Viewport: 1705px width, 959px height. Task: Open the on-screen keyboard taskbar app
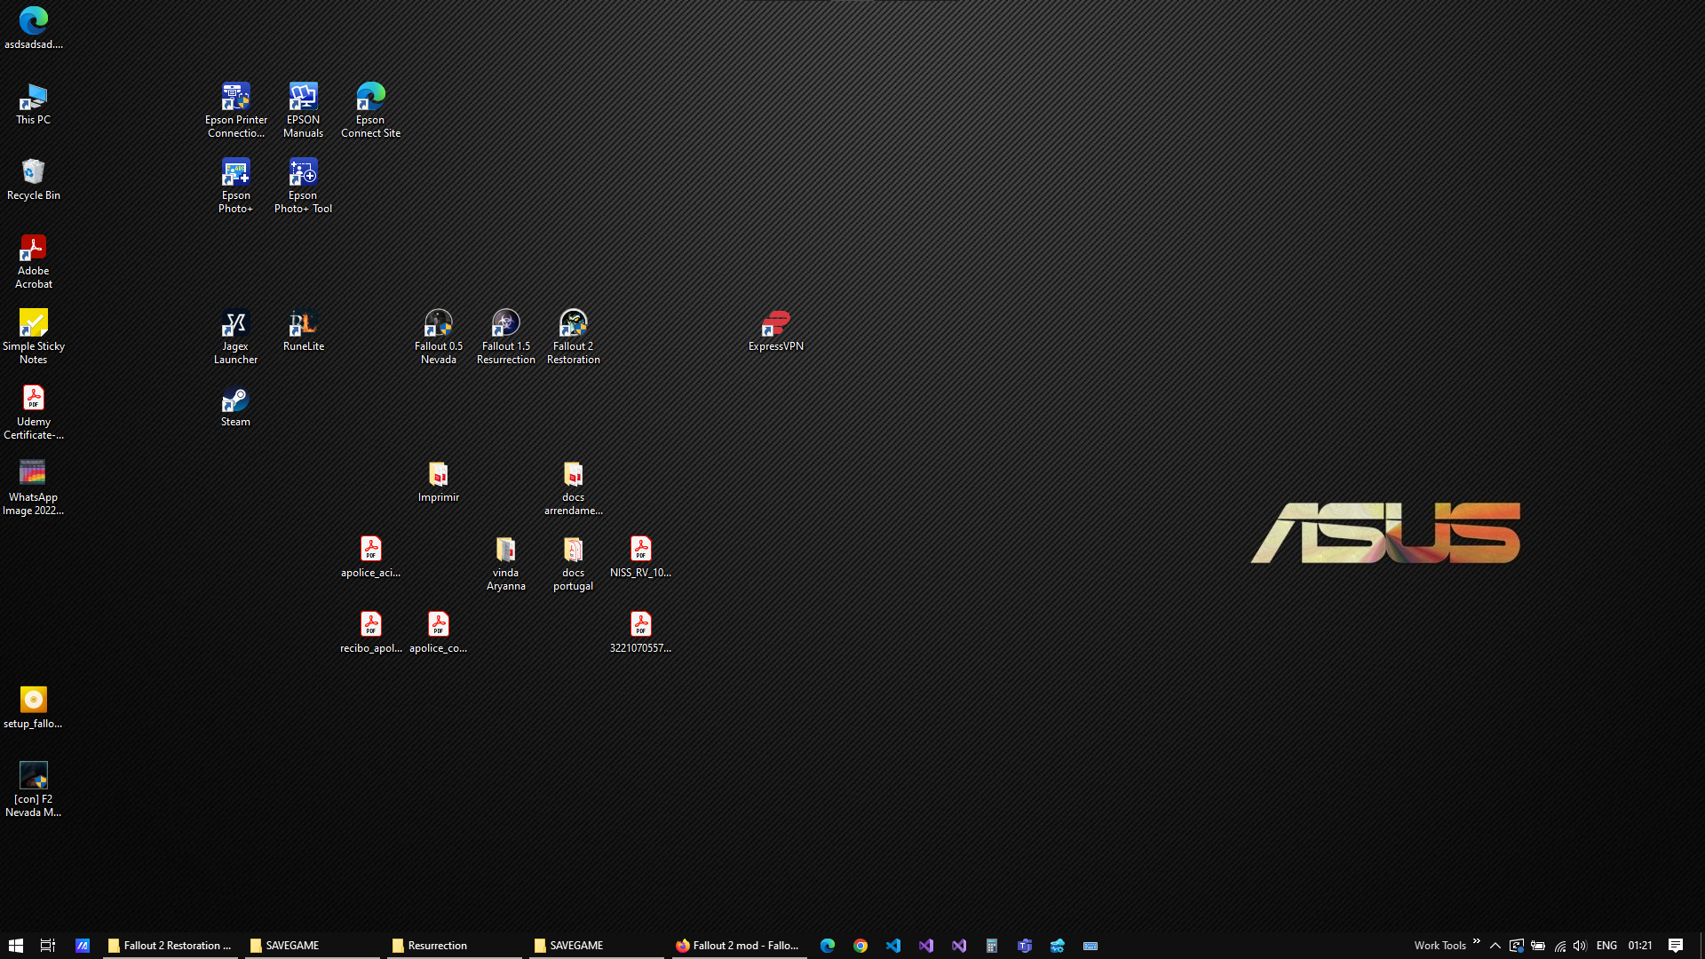tap(1090, 946)
